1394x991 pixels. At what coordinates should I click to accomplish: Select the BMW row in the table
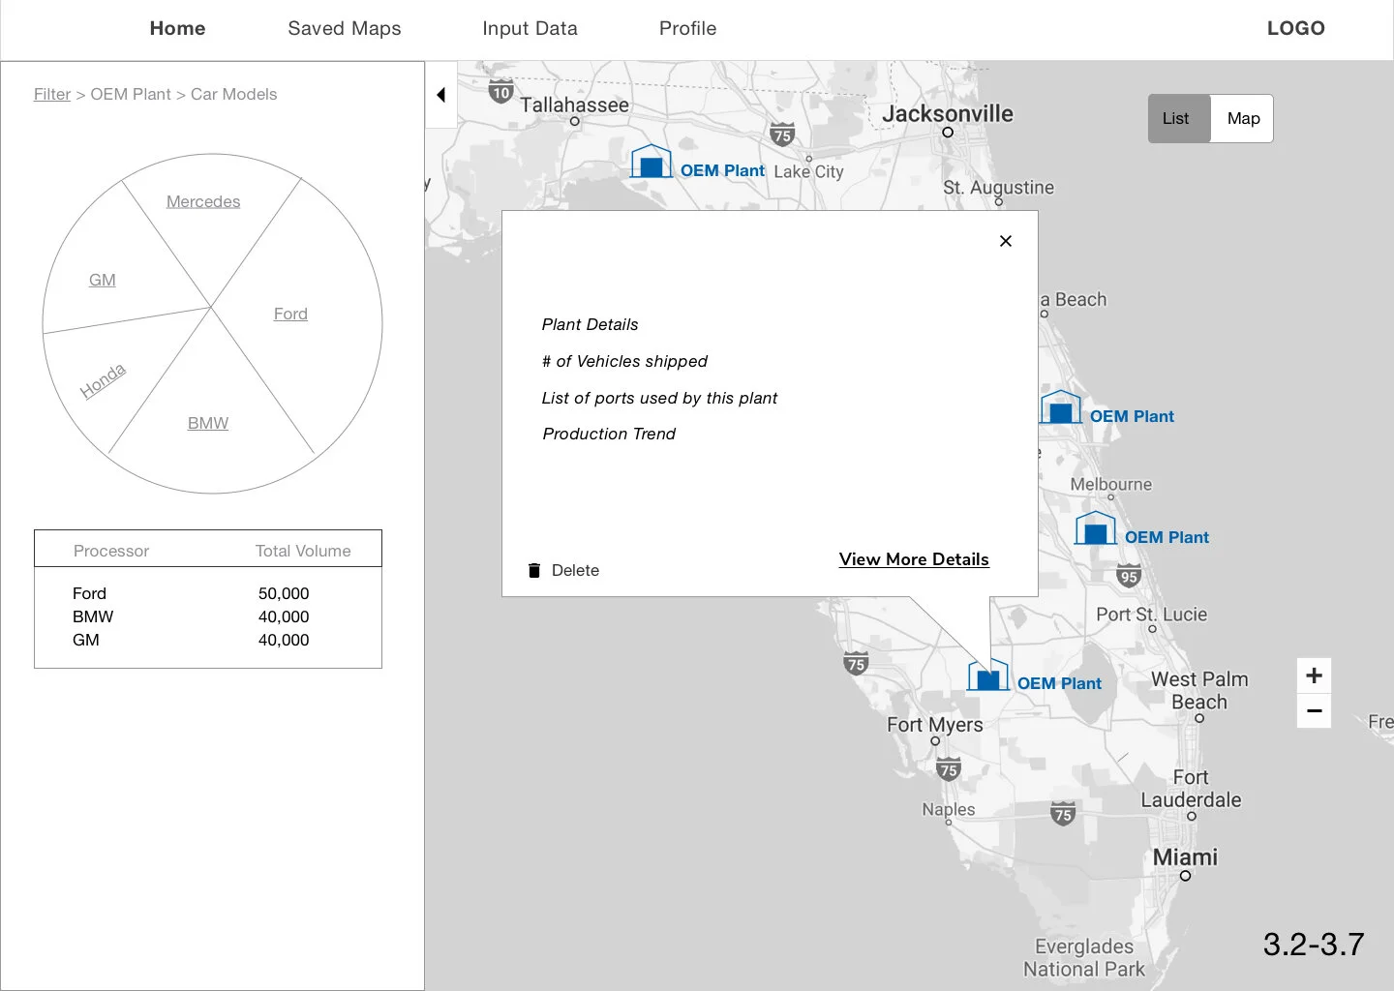point(208,616)
